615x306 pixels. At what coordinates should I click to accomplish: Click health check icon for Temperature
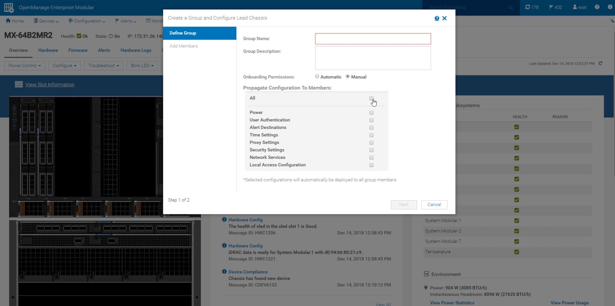pos(517,252)
